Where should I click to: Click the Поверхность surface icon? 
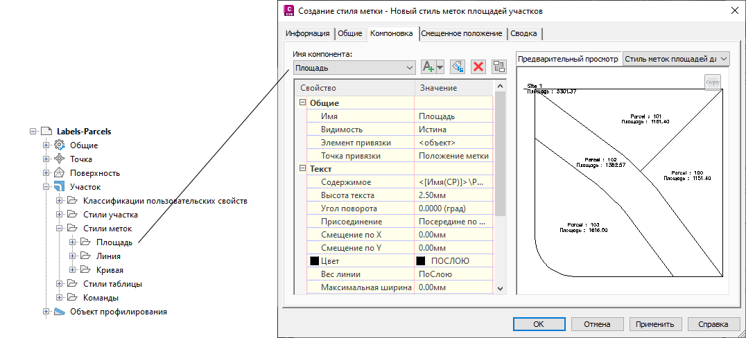59,173
